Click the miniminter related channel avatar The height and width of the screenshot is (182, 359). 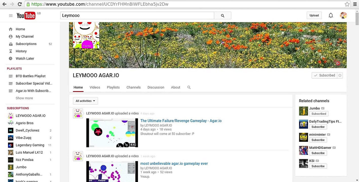click(304, 137)
